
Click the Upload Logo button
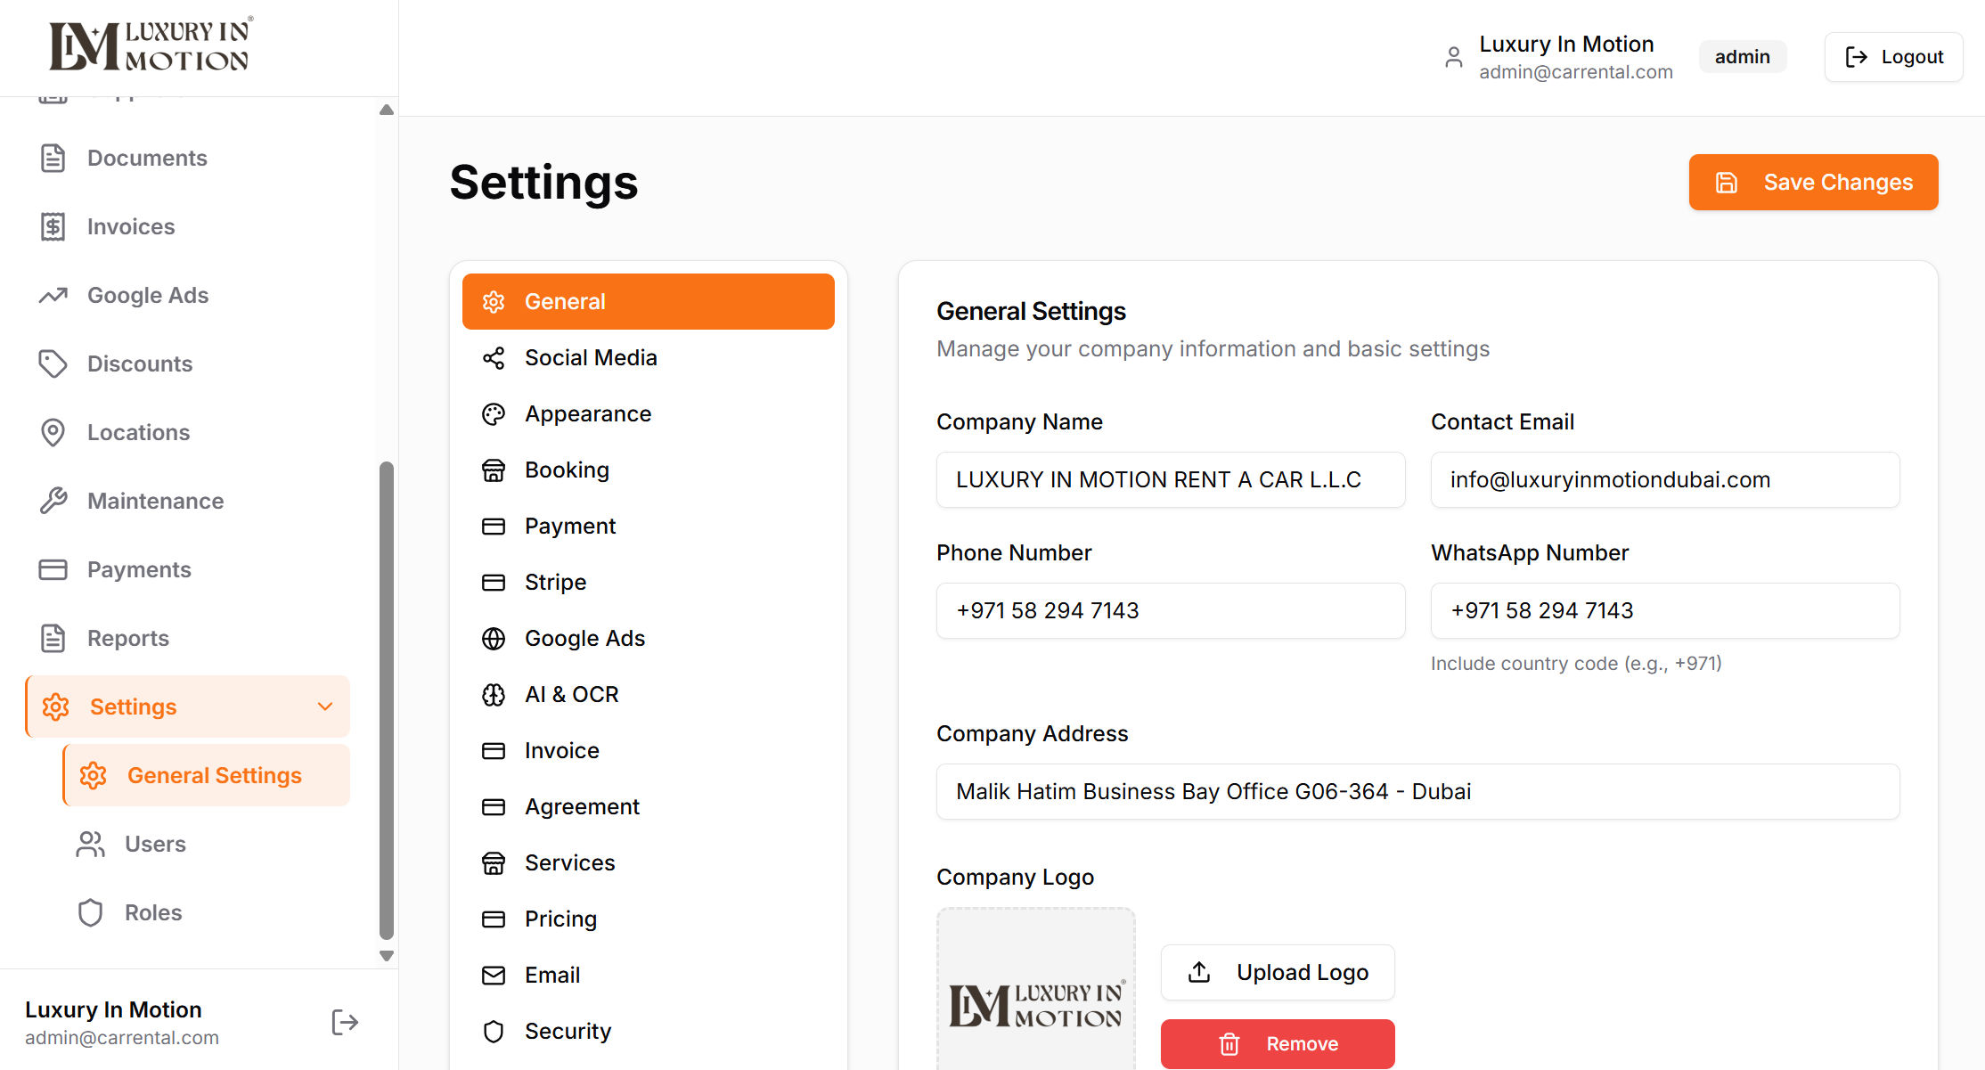point(1278,973)
